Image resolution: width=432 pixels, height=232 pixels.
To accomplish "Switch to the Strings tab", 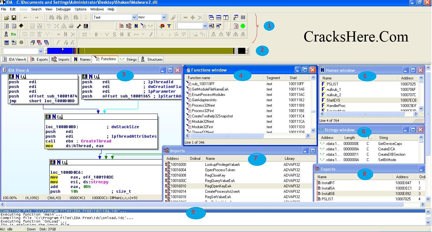I will [128, 59].
